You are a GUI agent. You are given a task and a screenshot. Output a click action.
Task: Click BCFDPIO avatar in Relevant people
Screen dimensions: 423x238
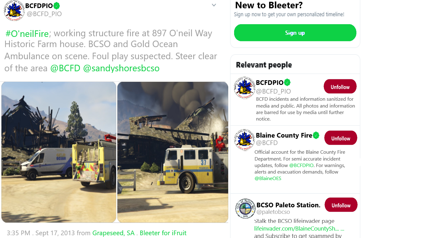click(x=245, y=88)
